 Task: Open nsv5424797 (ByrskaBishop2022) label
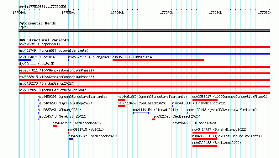[219, 129]
